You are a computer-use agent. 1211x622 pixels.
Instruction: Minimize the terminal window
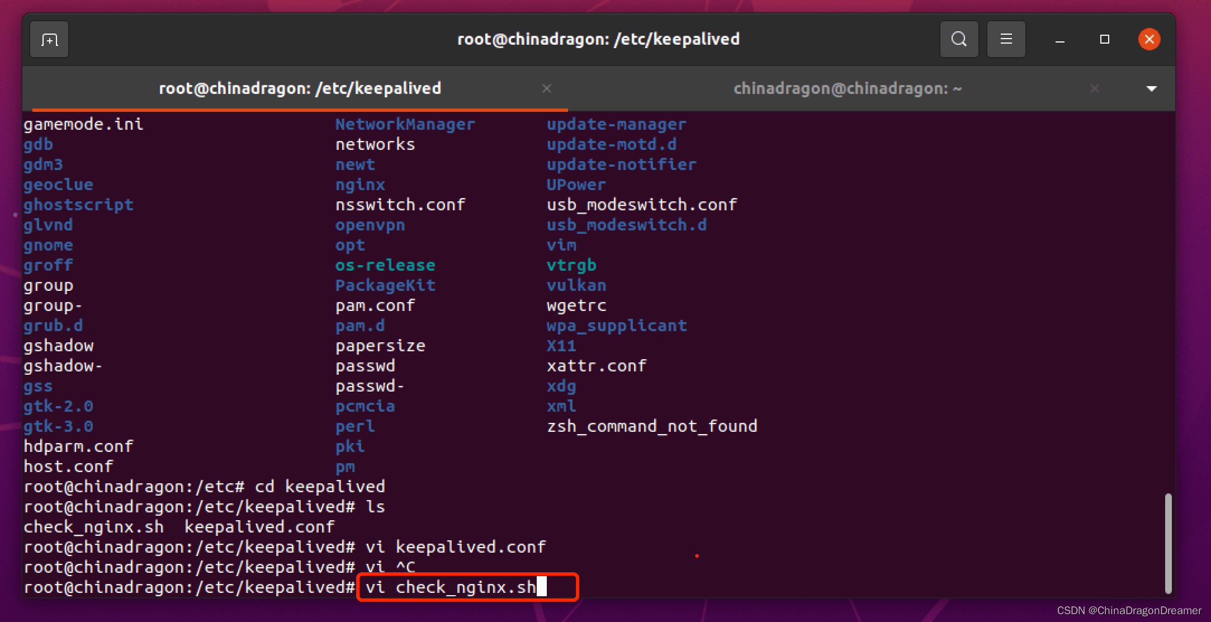pos(1059,40)
